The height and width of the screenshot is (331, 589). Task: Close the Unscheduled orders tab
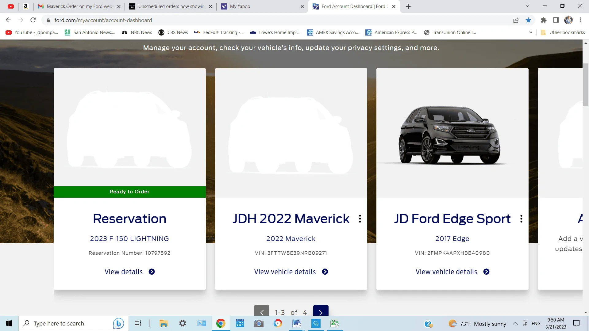[x=210, y=6]
